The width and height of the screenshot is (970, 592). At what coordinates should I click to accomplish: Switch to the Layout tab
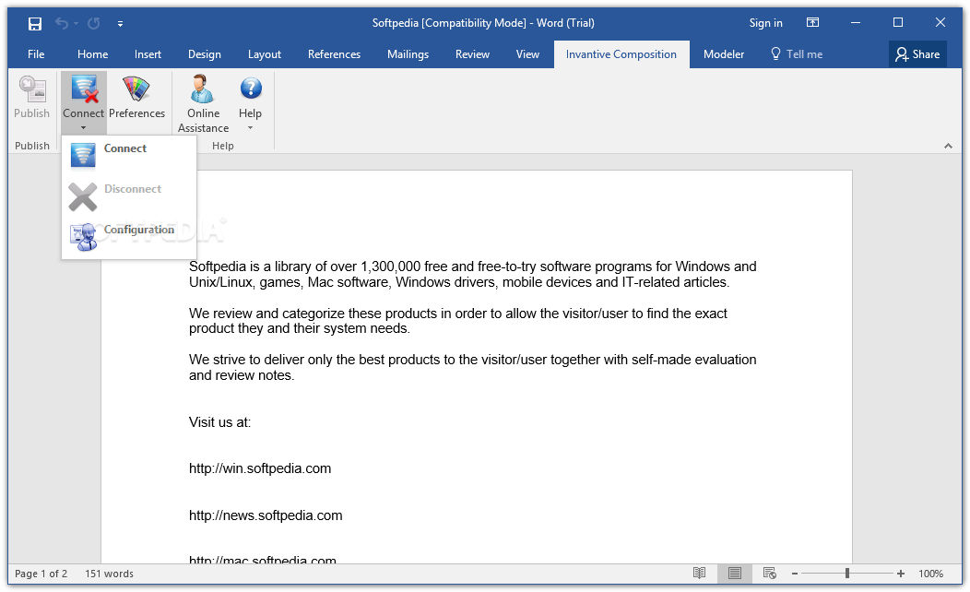pos(265,54)
